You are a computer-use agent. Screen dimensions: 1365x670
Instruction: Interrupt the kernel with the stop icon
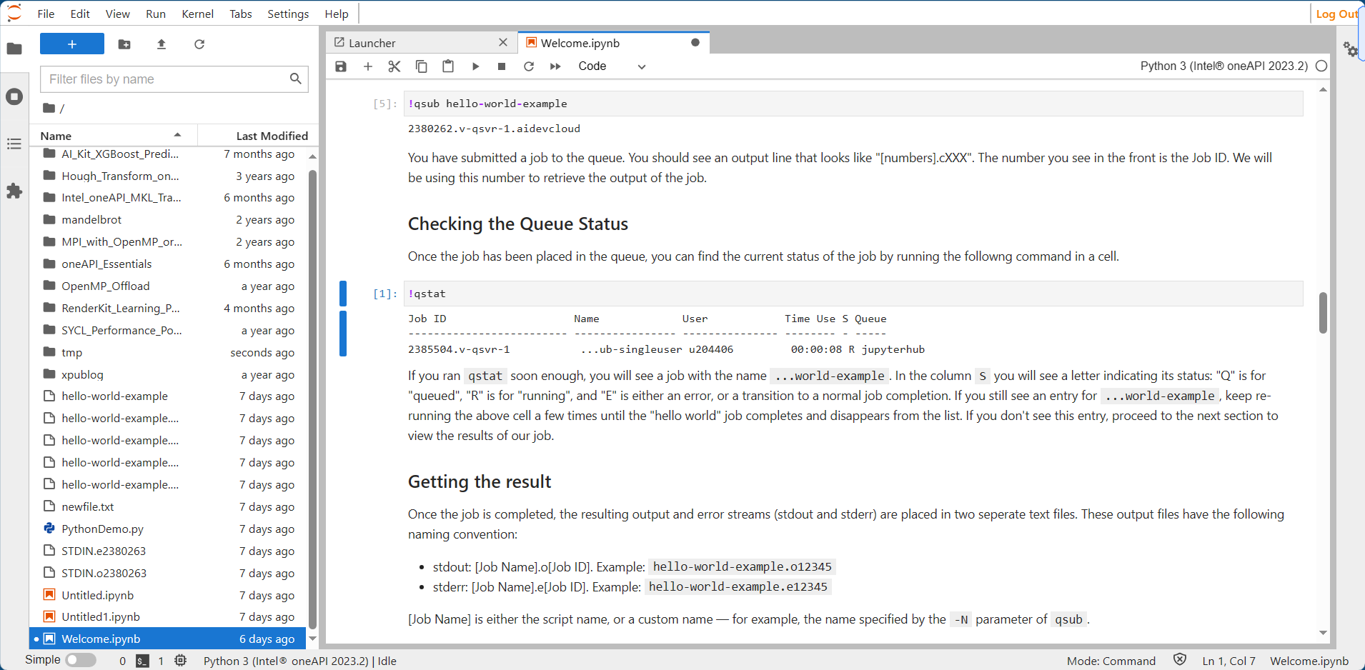(502, 66)
